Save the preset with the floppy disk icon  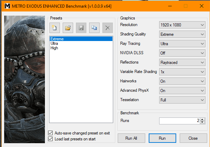coord(81,28)
